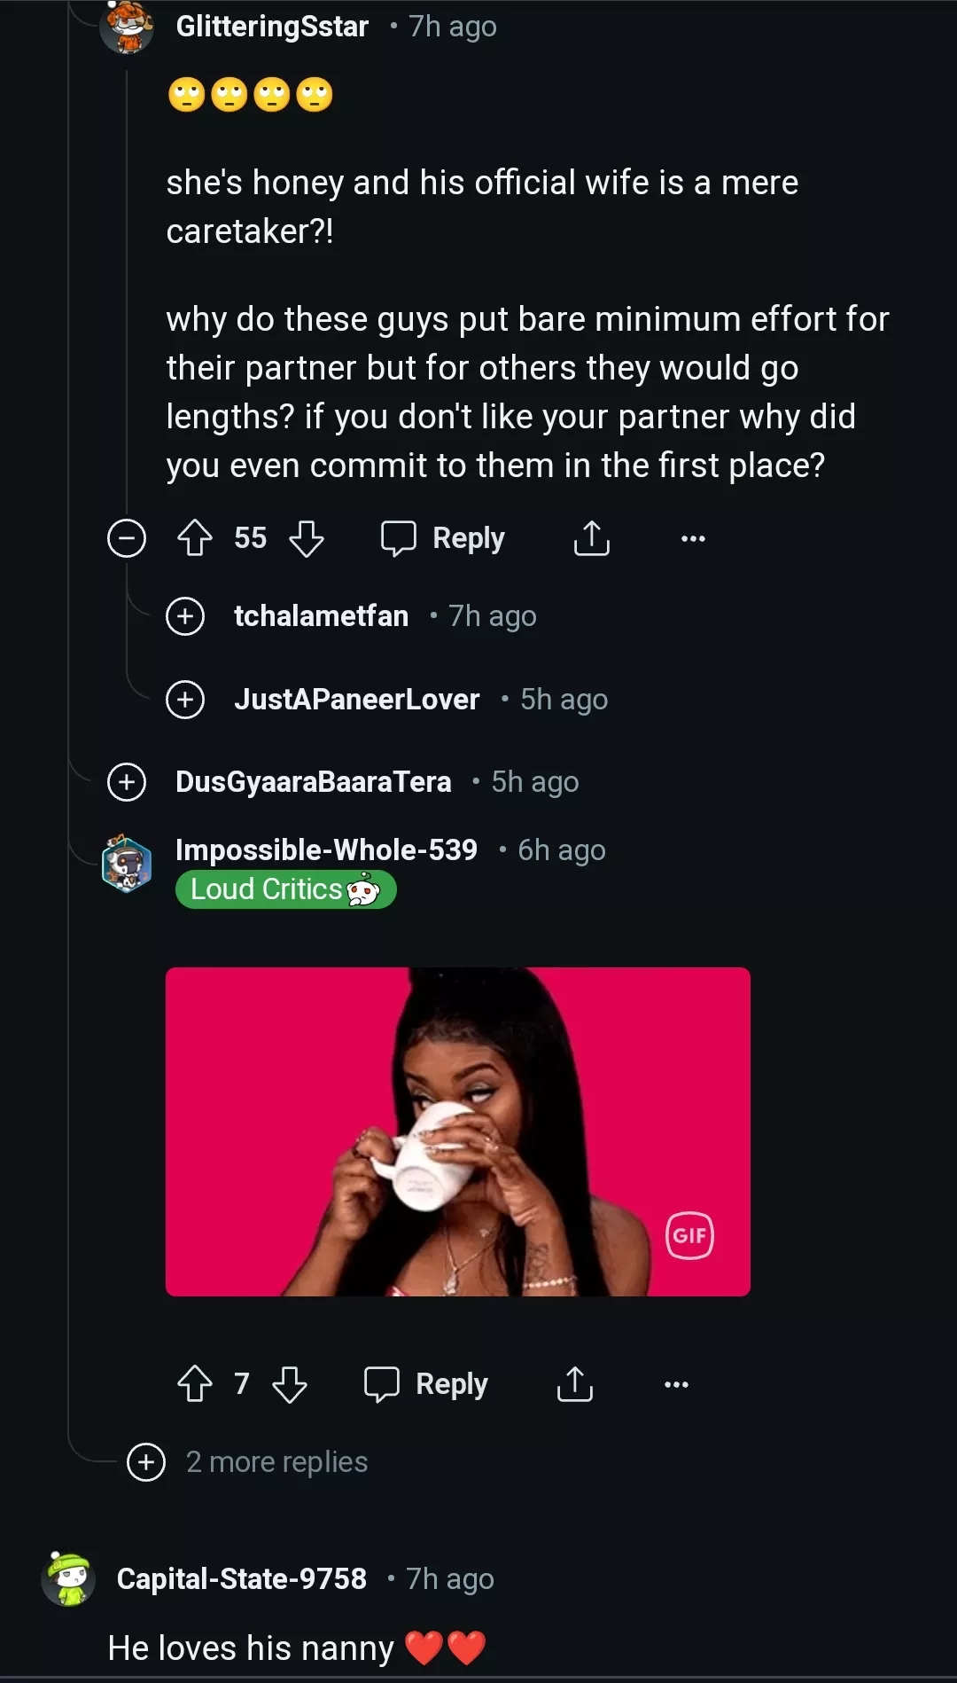Reply to GlitteringSstar's comment
Viewport: 957px width, 1683px height.
(443, 537)
